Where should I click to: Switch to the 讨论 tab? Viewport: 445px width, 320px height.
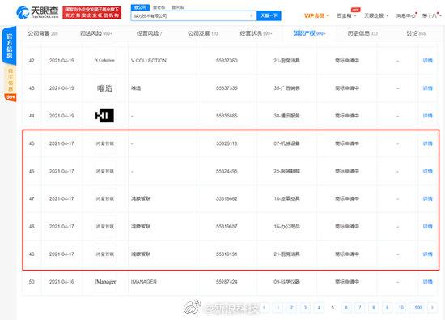click(x=416, y=33)
